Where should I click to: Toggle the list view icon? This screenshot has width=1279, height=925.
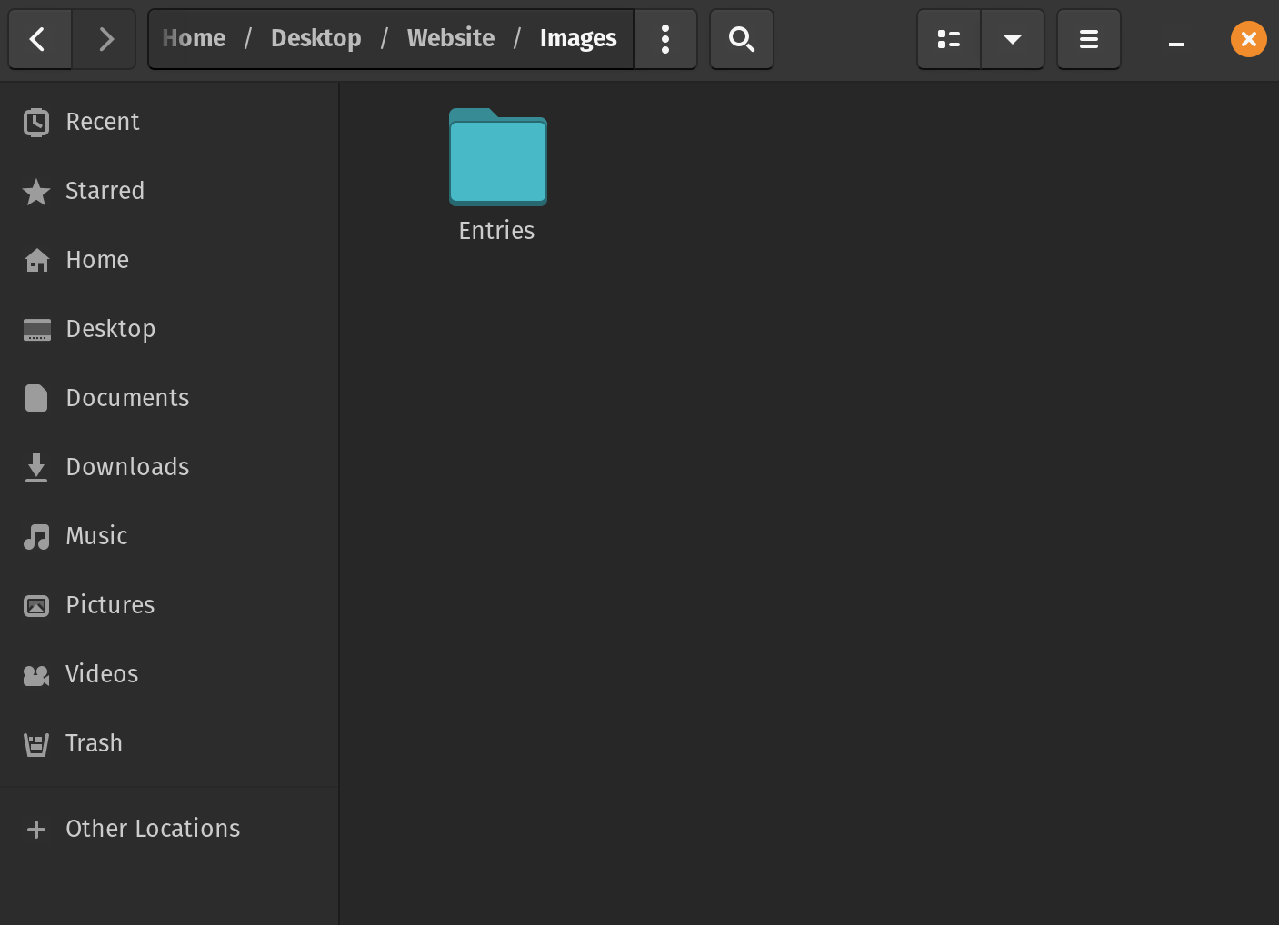coord(949,39)
